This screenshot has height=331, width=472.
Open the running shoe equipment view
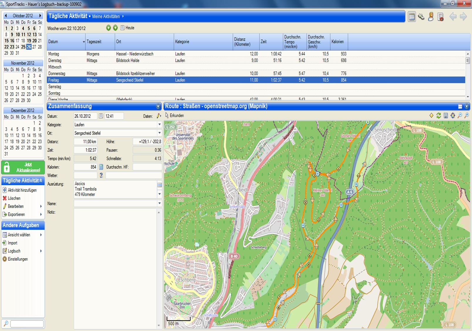pyautogui.click(x=421, y=17)
